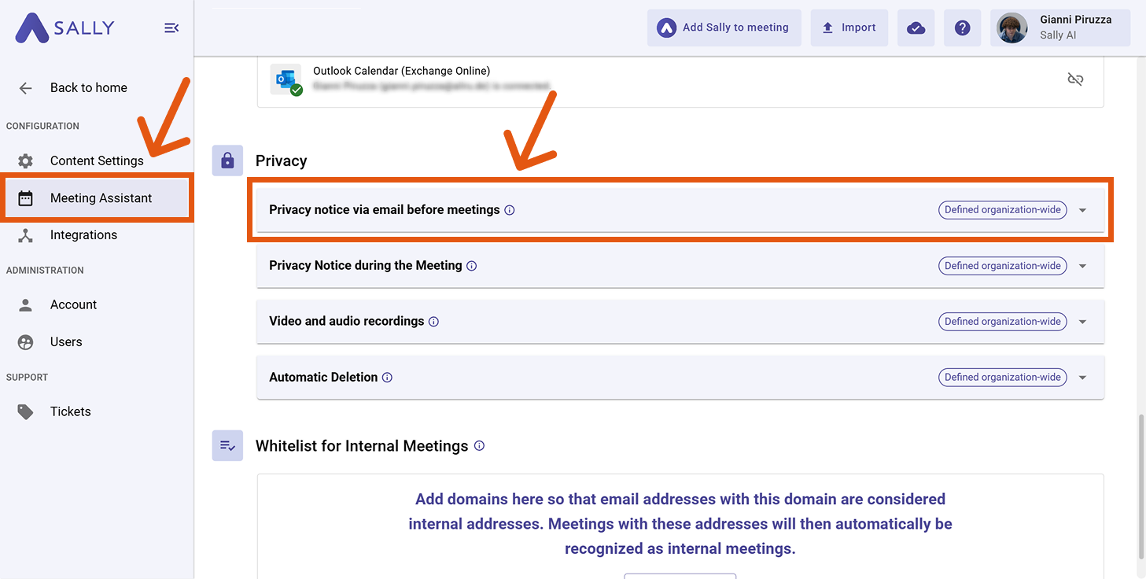Disconnect Outlook Calendar via unlink icon
Viewport: 1146px width, 579px height.
[x=1075, y=79]
